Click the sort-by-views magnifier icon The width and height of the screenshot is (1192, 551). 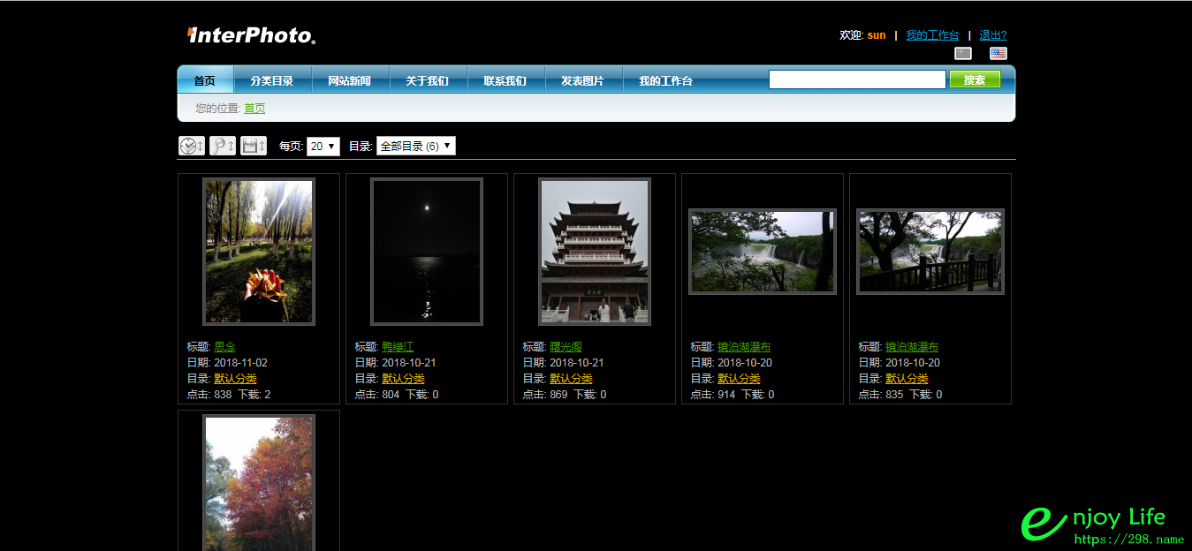(x=218, y=146)
